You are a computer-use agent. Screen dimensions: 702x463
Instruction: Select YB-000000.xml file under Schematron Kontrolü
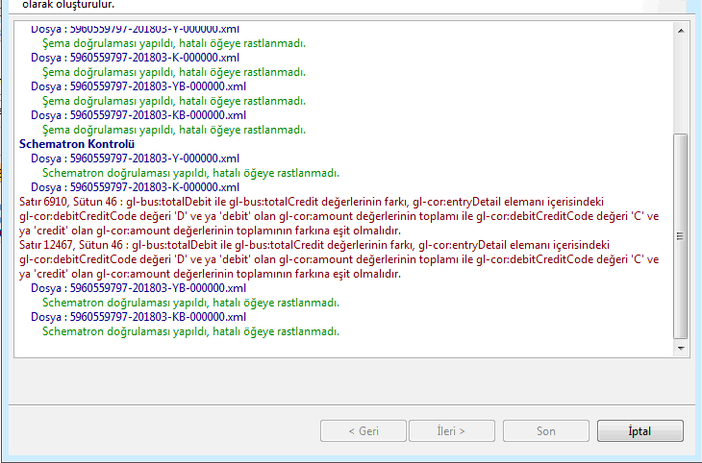[138, 288]
